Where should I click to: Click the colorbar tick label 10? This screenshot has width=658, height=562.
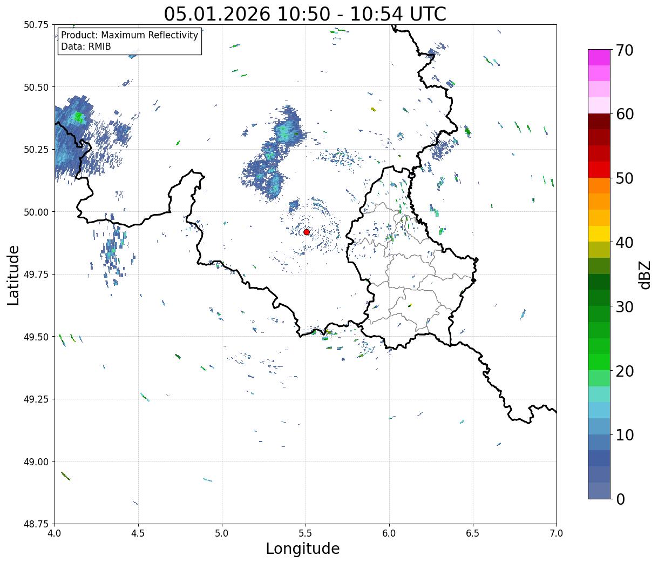click(625, 434)
